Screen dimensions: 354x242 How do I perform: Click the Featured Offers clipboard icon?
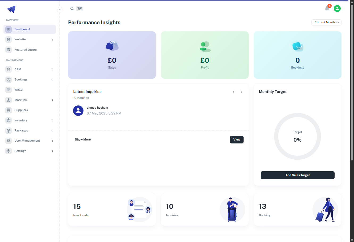(9, 50)
